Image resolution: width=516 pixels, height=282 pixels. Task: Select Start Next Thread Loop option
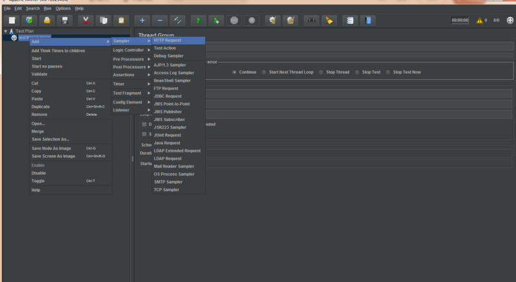[264, 72]
